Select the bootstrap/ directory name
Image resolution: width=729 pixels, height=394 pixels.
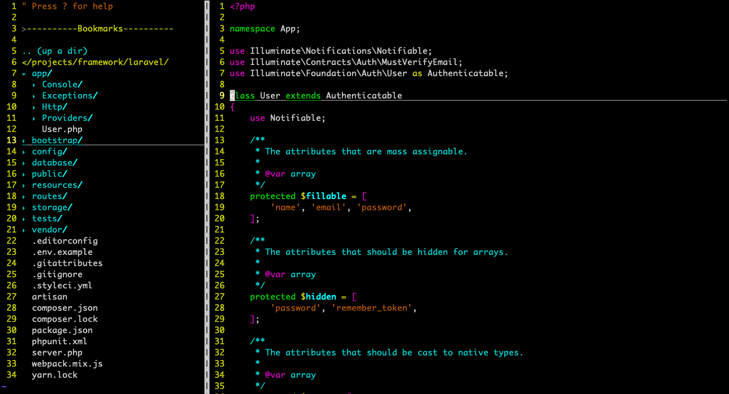point(57,140)
